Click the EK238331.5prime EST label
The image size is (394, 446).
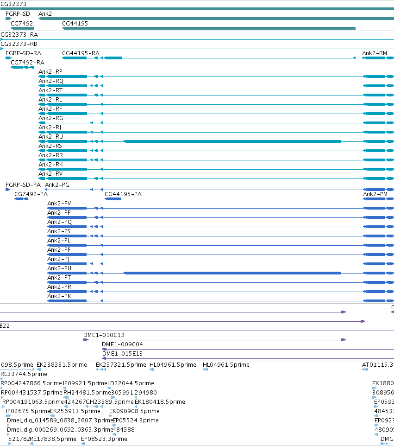point(62,365)
